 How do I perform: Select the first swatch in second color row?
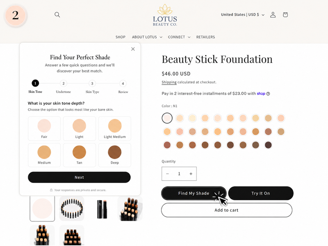click(x=167, y=132)
